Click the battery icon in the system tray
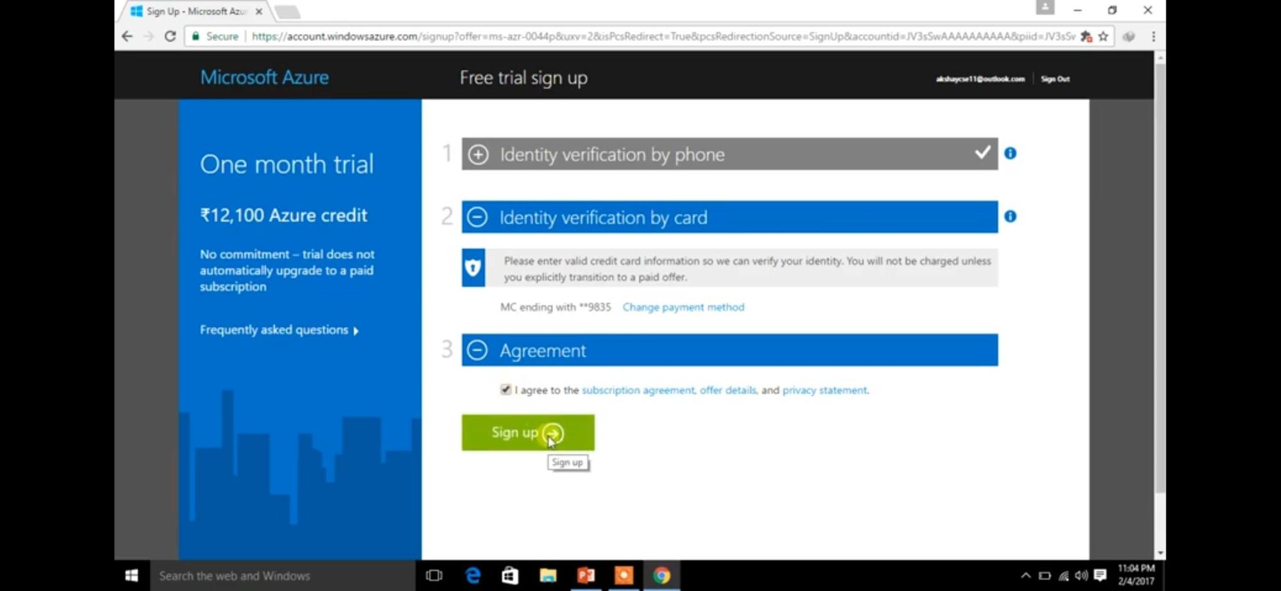The width and height of the screenshot is (1281, 591). tap(1045, 576)
